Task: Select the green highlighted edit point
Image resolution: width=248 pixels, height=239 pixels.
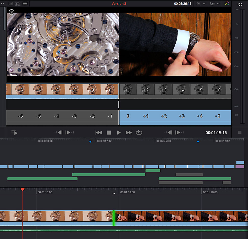Action: [x=114, y=218]
